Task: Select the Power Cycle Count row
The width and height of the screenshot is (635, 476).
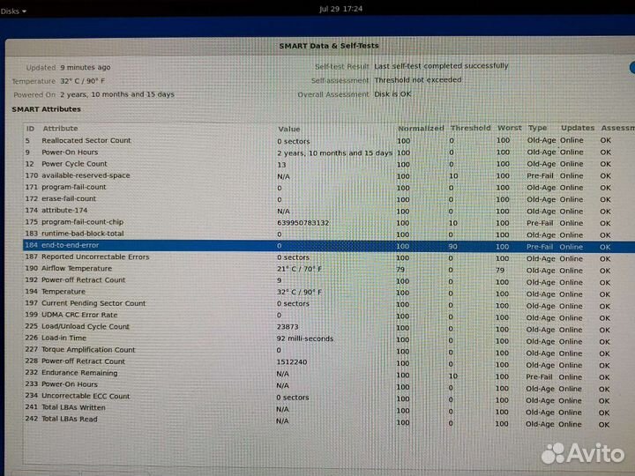Action: click(x=329, y=164)
